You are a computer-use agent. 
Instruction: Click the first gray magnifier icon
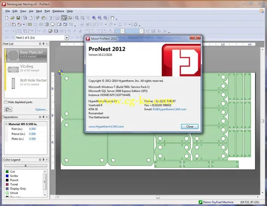pos(77,18)
